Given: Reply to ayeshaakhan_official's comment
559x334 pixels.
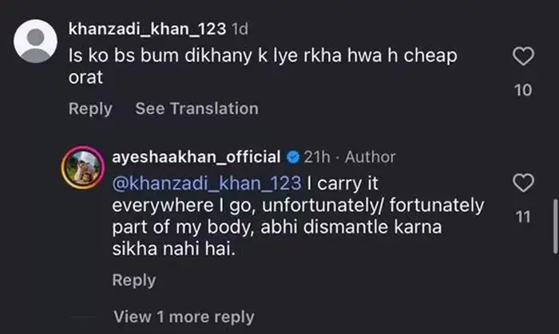Looking at the screenshot, I should 134,280.
